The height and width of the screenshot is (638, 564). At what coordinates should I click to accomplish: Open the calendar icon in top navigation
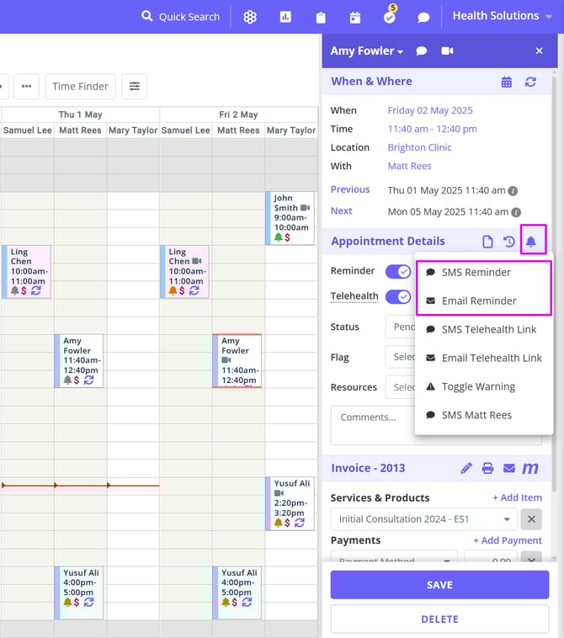[x=355, y=17]
